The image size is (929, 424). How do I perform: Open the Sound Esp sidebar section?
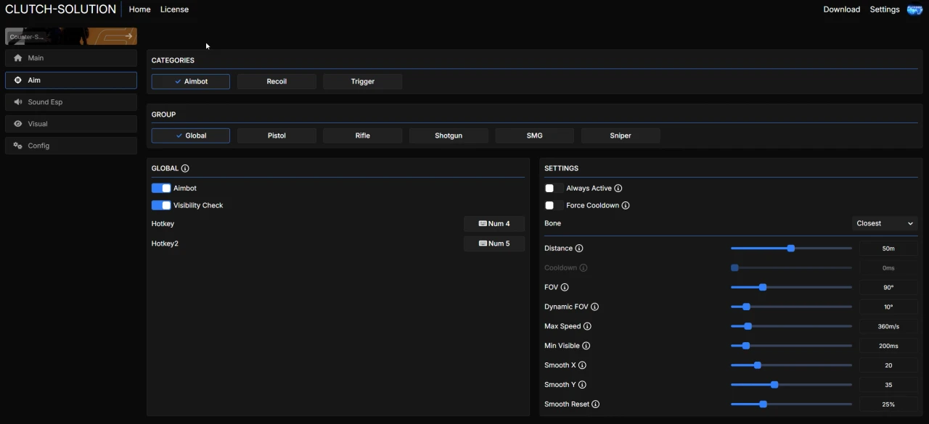coord(71,102)
